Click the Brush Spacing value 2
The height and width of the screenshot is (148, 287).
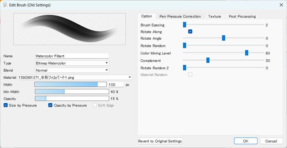267,25
